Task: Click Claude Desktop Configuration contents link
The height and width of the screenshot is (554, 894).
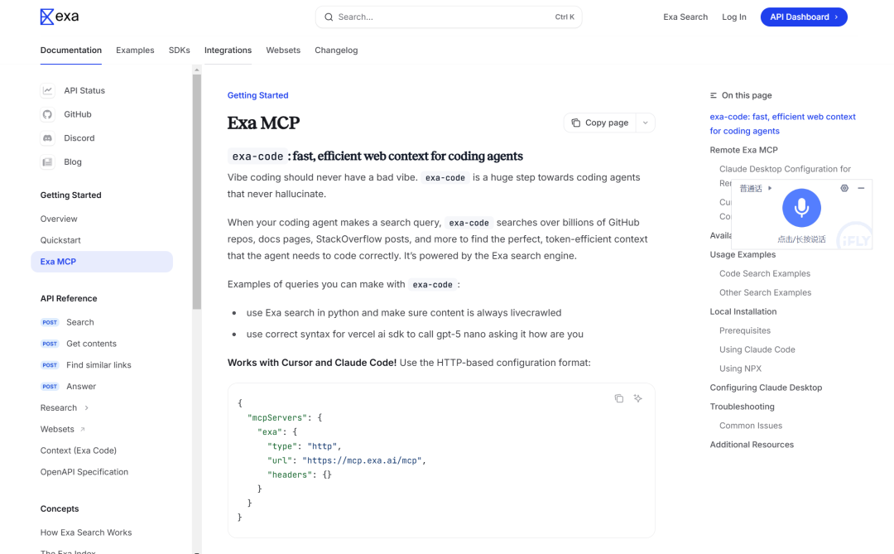Action: 785,169
